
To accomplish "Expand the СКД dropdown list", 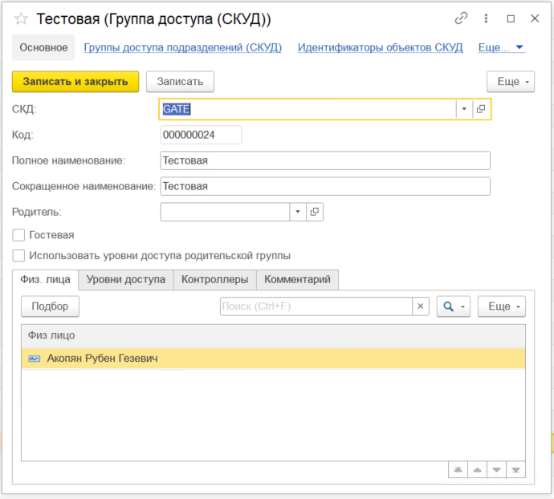I will tap(464, 109).
